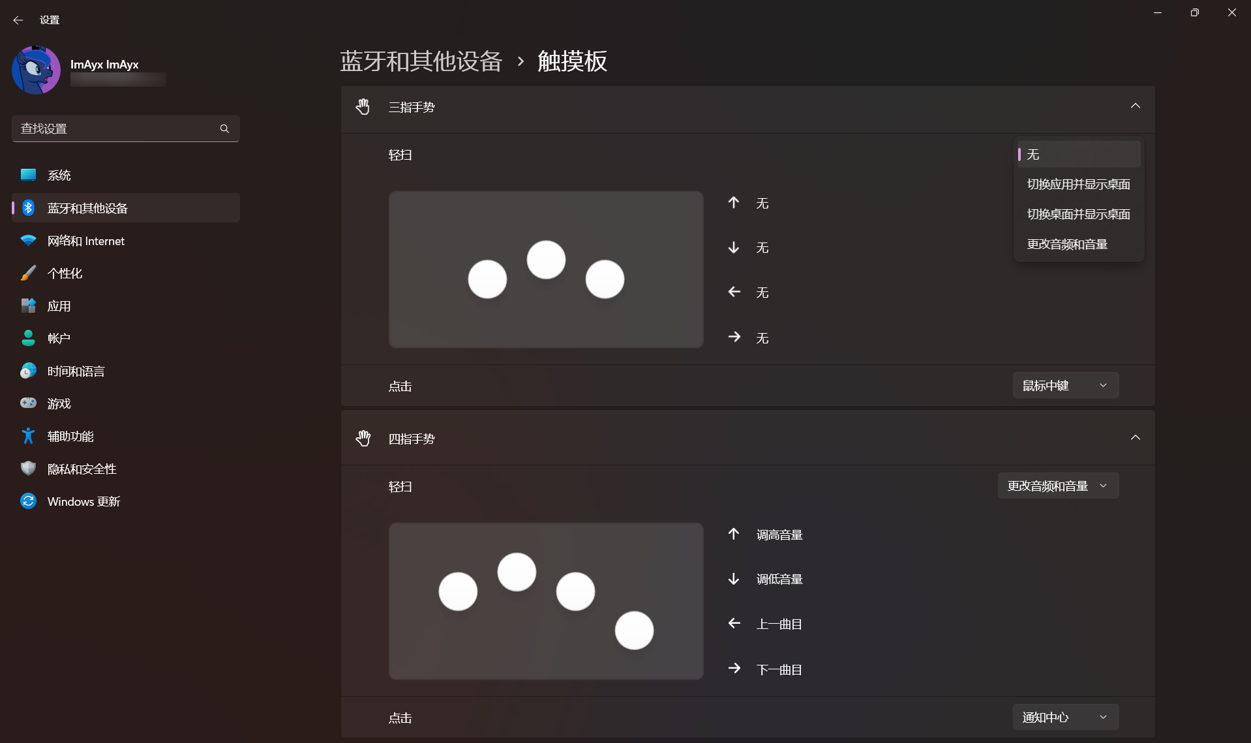
Task: Select 切换应用并显示桌面 from the menu
Action: (1078, 184)
